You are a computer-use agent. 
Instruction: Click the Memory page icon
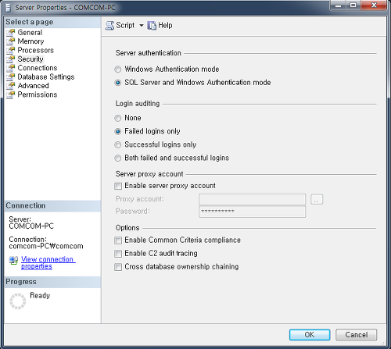tap(11, 41)
